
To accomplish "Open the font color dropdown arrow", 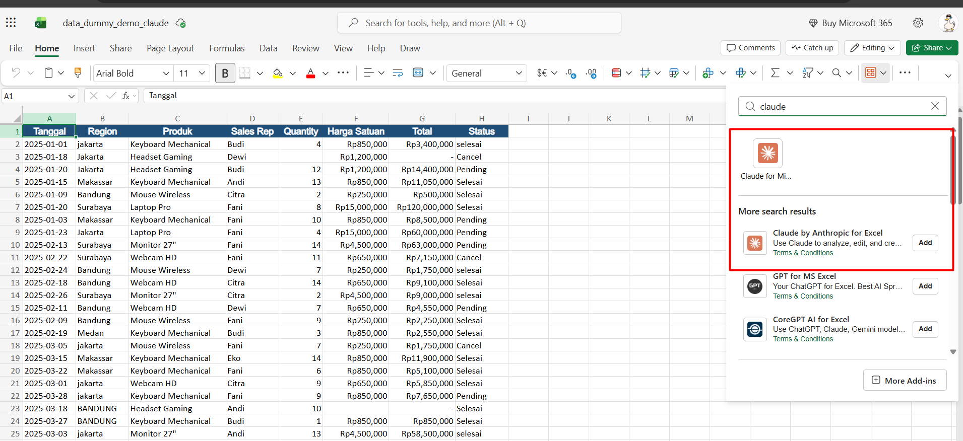I will pos(325,73).
